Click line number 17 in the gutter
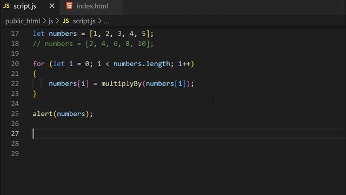Viewport: 346px width, 195px height. click(15, 34)
